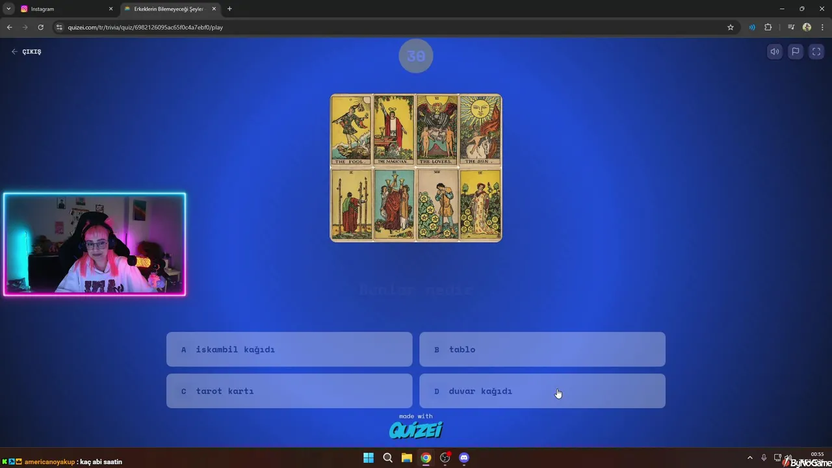Open the media controls icon

click(791, 27)
